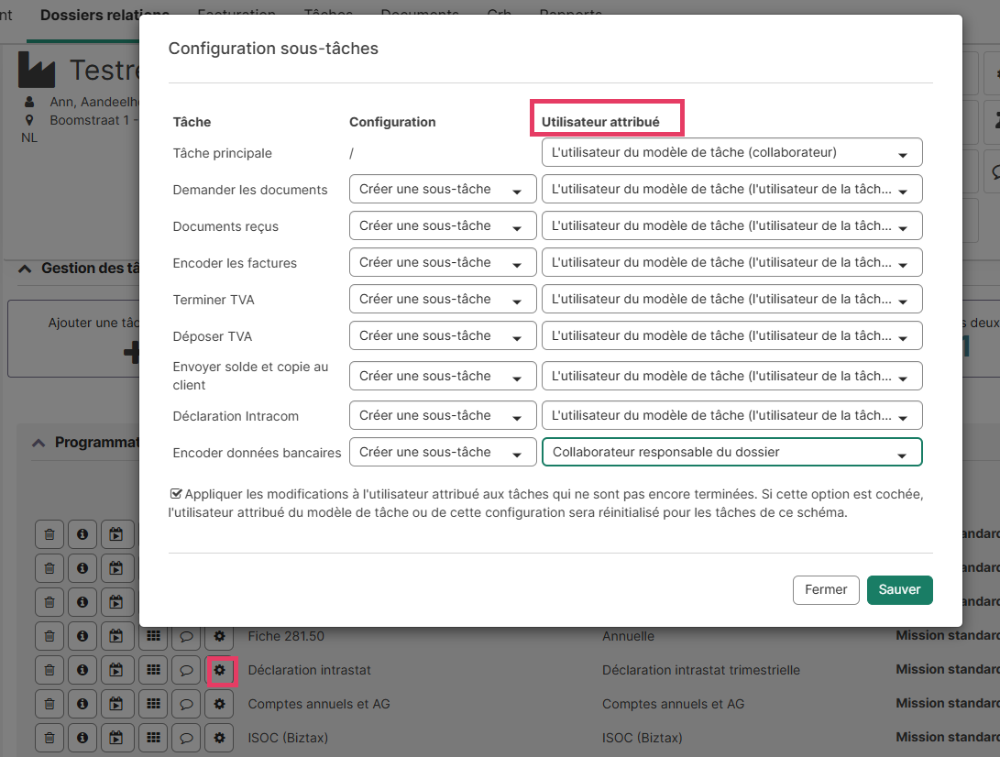Open 'Collaborateur responsable du dossier' dropdown

tap(732, 452)
